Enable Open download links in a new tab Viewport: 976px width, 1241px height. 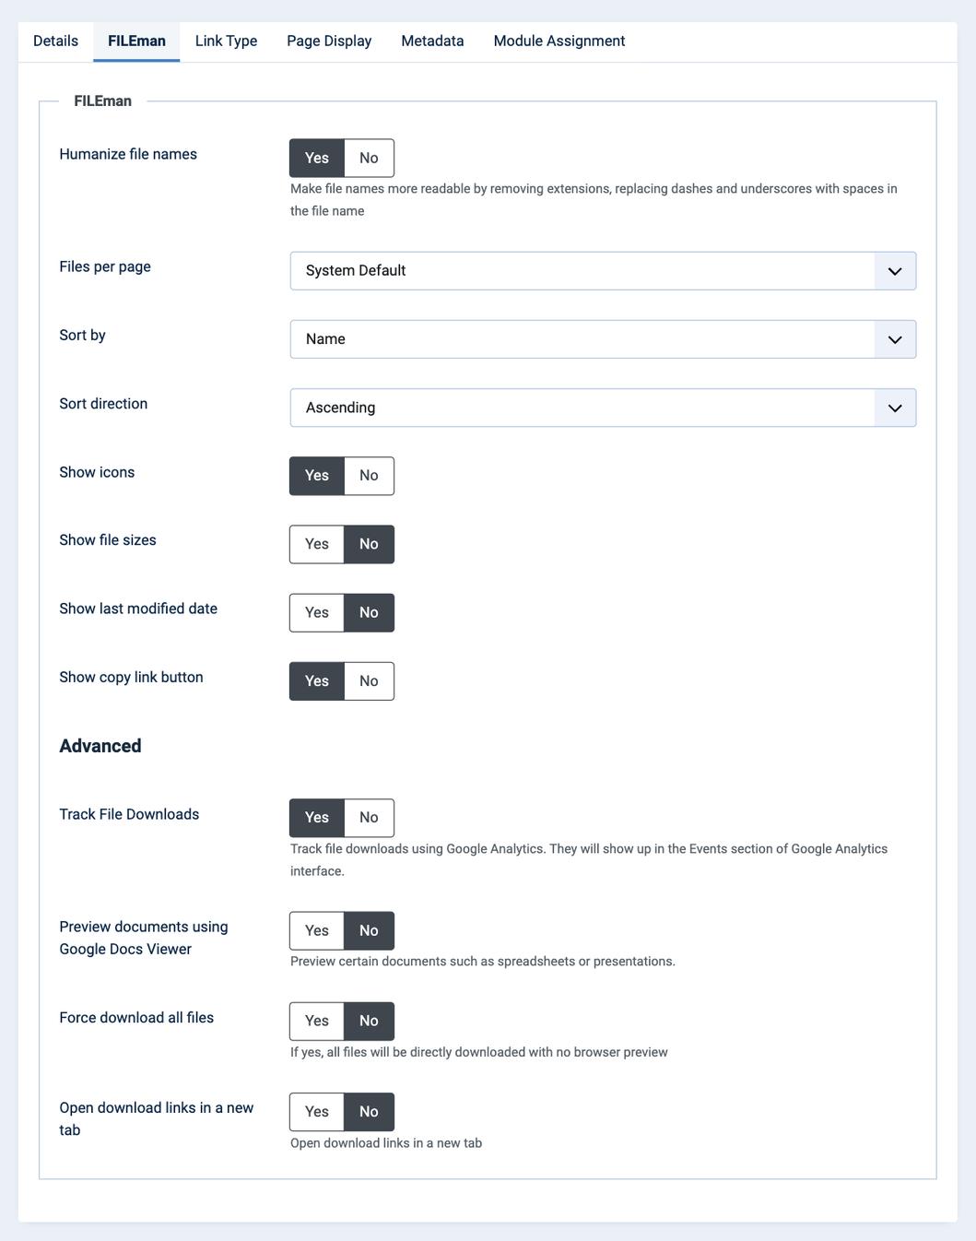[x=317, y=1112]
